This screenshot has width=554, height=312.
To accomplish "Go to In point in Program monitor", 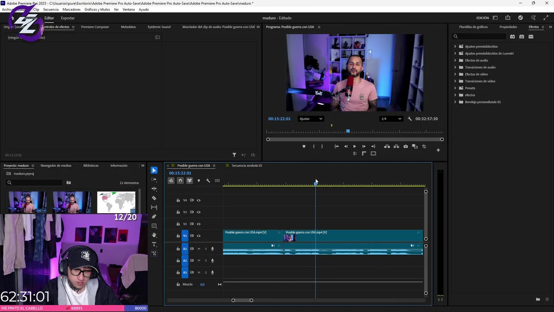I will [336, 146].
